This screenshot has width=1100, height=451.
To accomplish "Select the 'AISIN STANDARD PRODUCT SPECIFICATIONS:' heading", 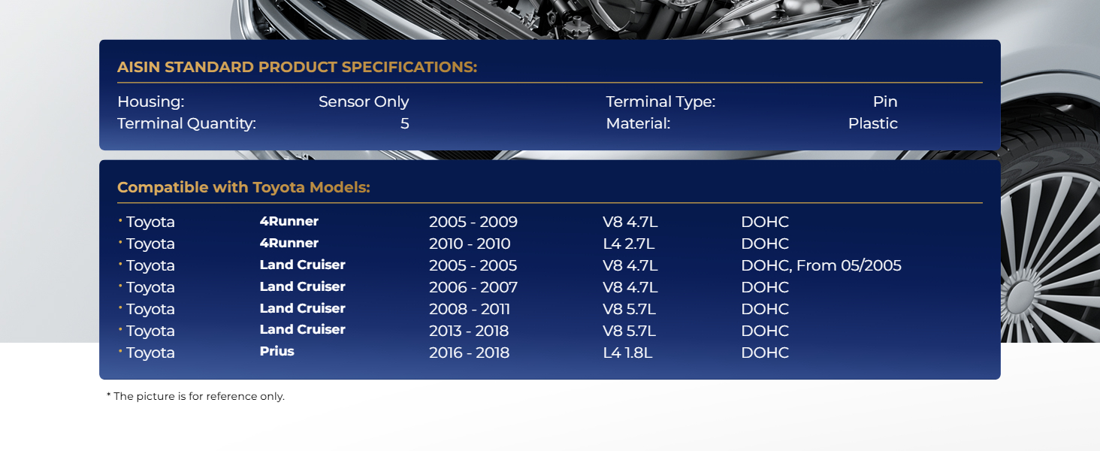I will [297, 67].
